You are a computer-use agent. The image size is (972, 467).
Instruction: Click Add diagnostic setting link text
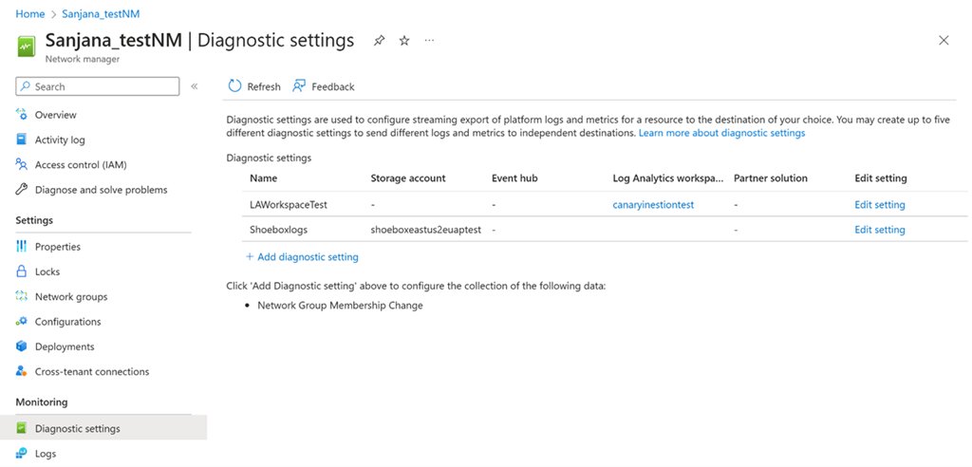tap(308, 257)
